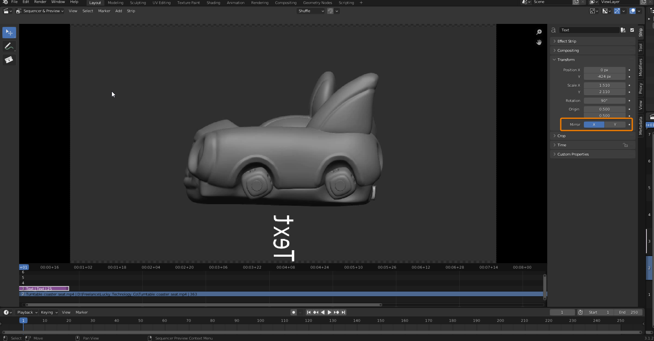Open the Sequencer & Preview view type dropdown
The height and width of the screenshot is (341, 654).
[x=40, y=11]
